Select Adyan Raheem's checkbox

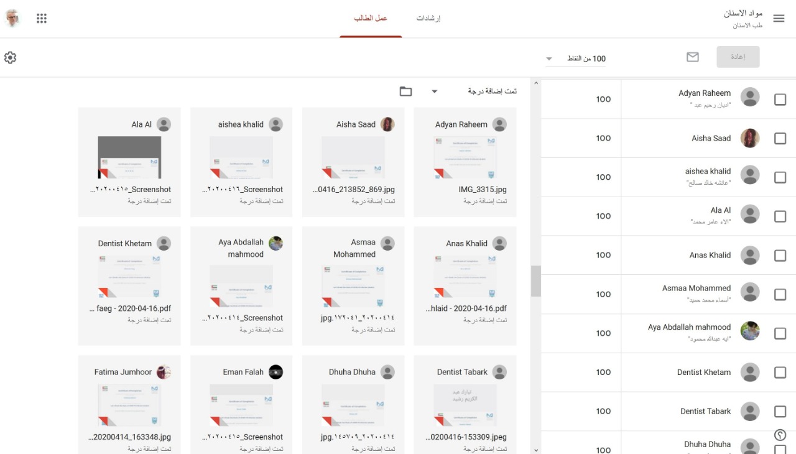(x=780, y=100)
